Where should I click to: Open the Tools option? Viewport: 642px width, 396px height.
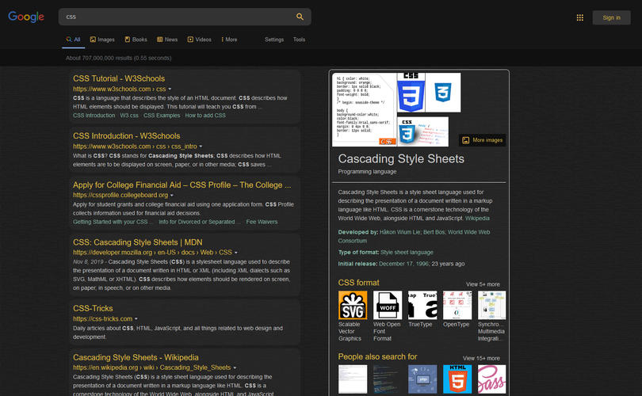coord(299,40)
